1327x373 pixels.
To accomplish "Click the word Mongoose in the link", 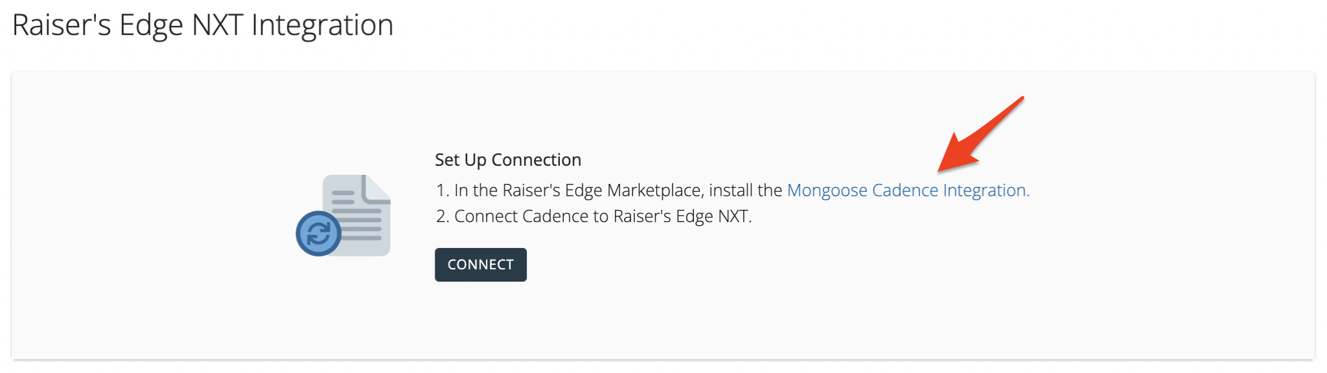I will coord(827,190).
